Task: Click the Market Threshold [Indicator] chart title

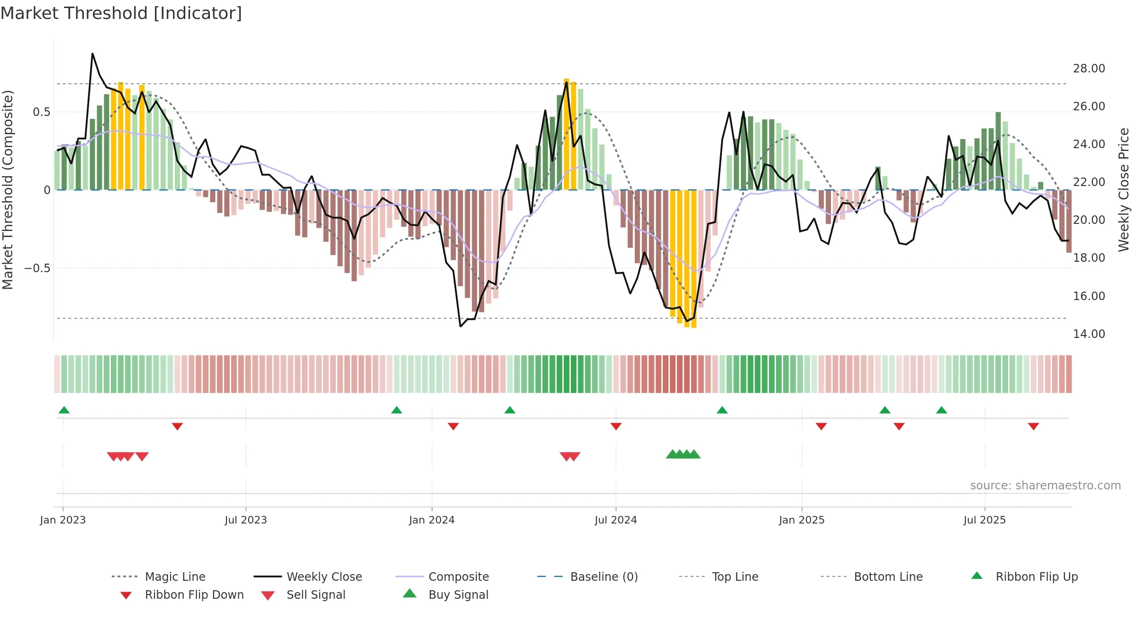Action: pos(121,13)
